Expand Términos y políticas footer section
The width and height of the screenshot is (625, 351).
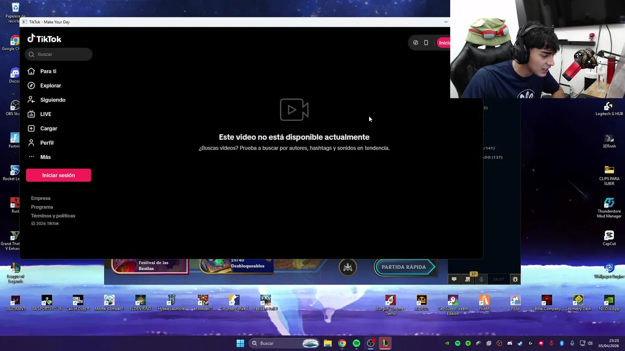point(53,216)
